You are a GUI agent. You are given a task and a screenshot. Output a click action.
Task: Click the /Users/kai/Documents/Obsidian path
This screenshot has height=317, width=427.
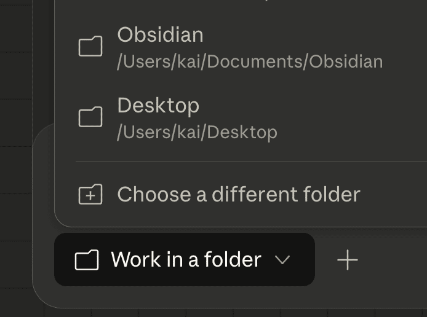click(x=250, y=61)
